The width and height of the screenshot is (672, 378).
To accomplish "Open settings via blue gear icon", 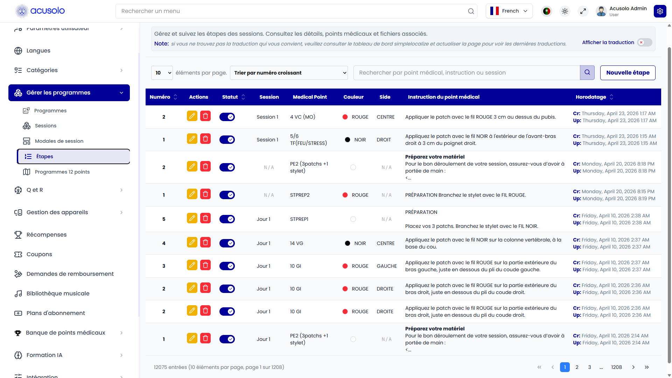I will point(660,11).
